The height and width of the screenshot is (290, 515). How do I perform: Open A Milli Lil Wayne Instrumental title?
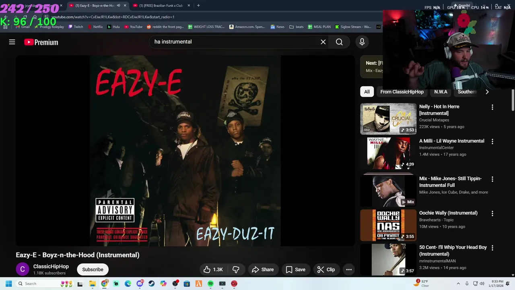tap(451, 141)
